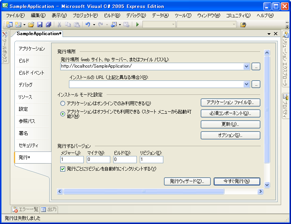Click 今すぐ発行 button
291x224 pixels.
pyautogui.click(x=237, y=181)
